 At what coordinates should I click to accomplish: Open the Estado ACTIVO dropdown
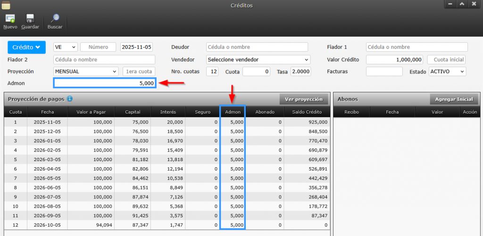click(x=447, y=72)
